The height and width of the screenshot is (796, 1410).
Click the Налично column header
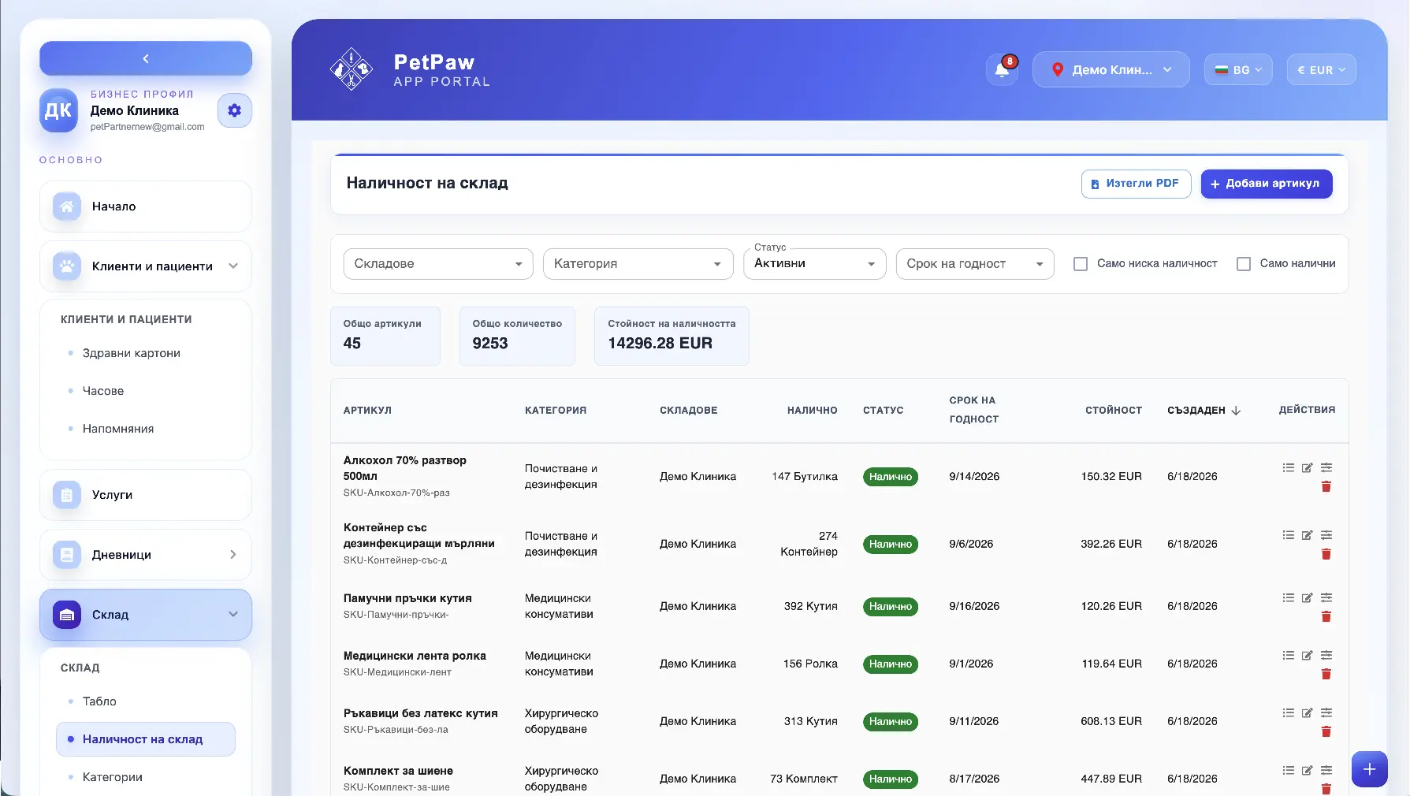812,411
